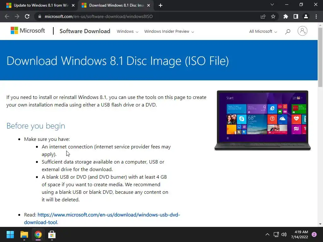Click the page vertical scrollbar thumb

pyautogui.click(x=320, y=57)
